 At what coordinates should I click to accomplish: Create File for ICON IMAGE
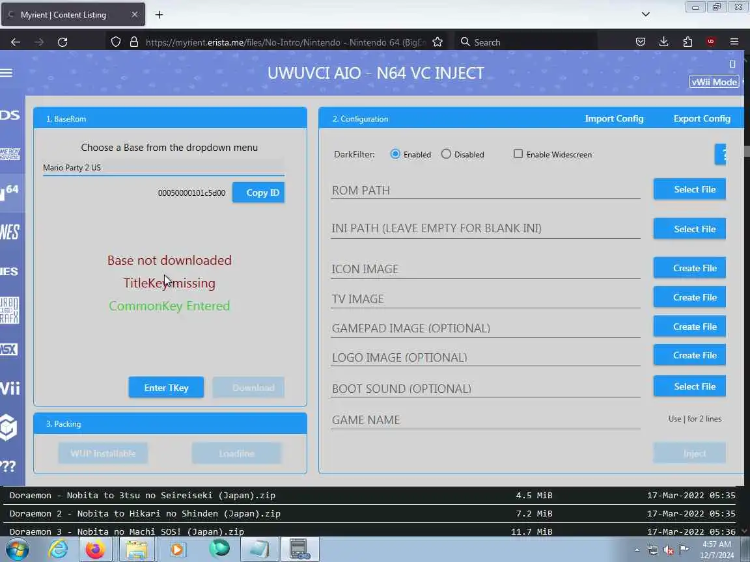click(689, 268)
